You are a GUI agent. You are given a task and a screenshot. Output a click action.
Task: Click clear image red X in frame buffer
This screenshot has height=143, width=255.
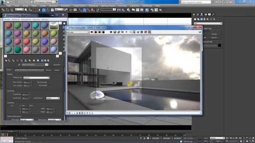pyautogui.click(x=126, y=32)
